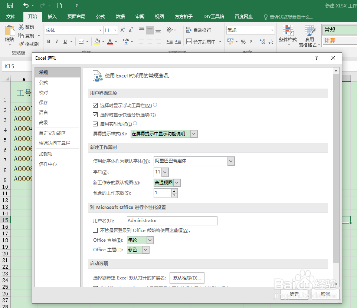Click the fill color yellow swatch icon

click(97, 42)
